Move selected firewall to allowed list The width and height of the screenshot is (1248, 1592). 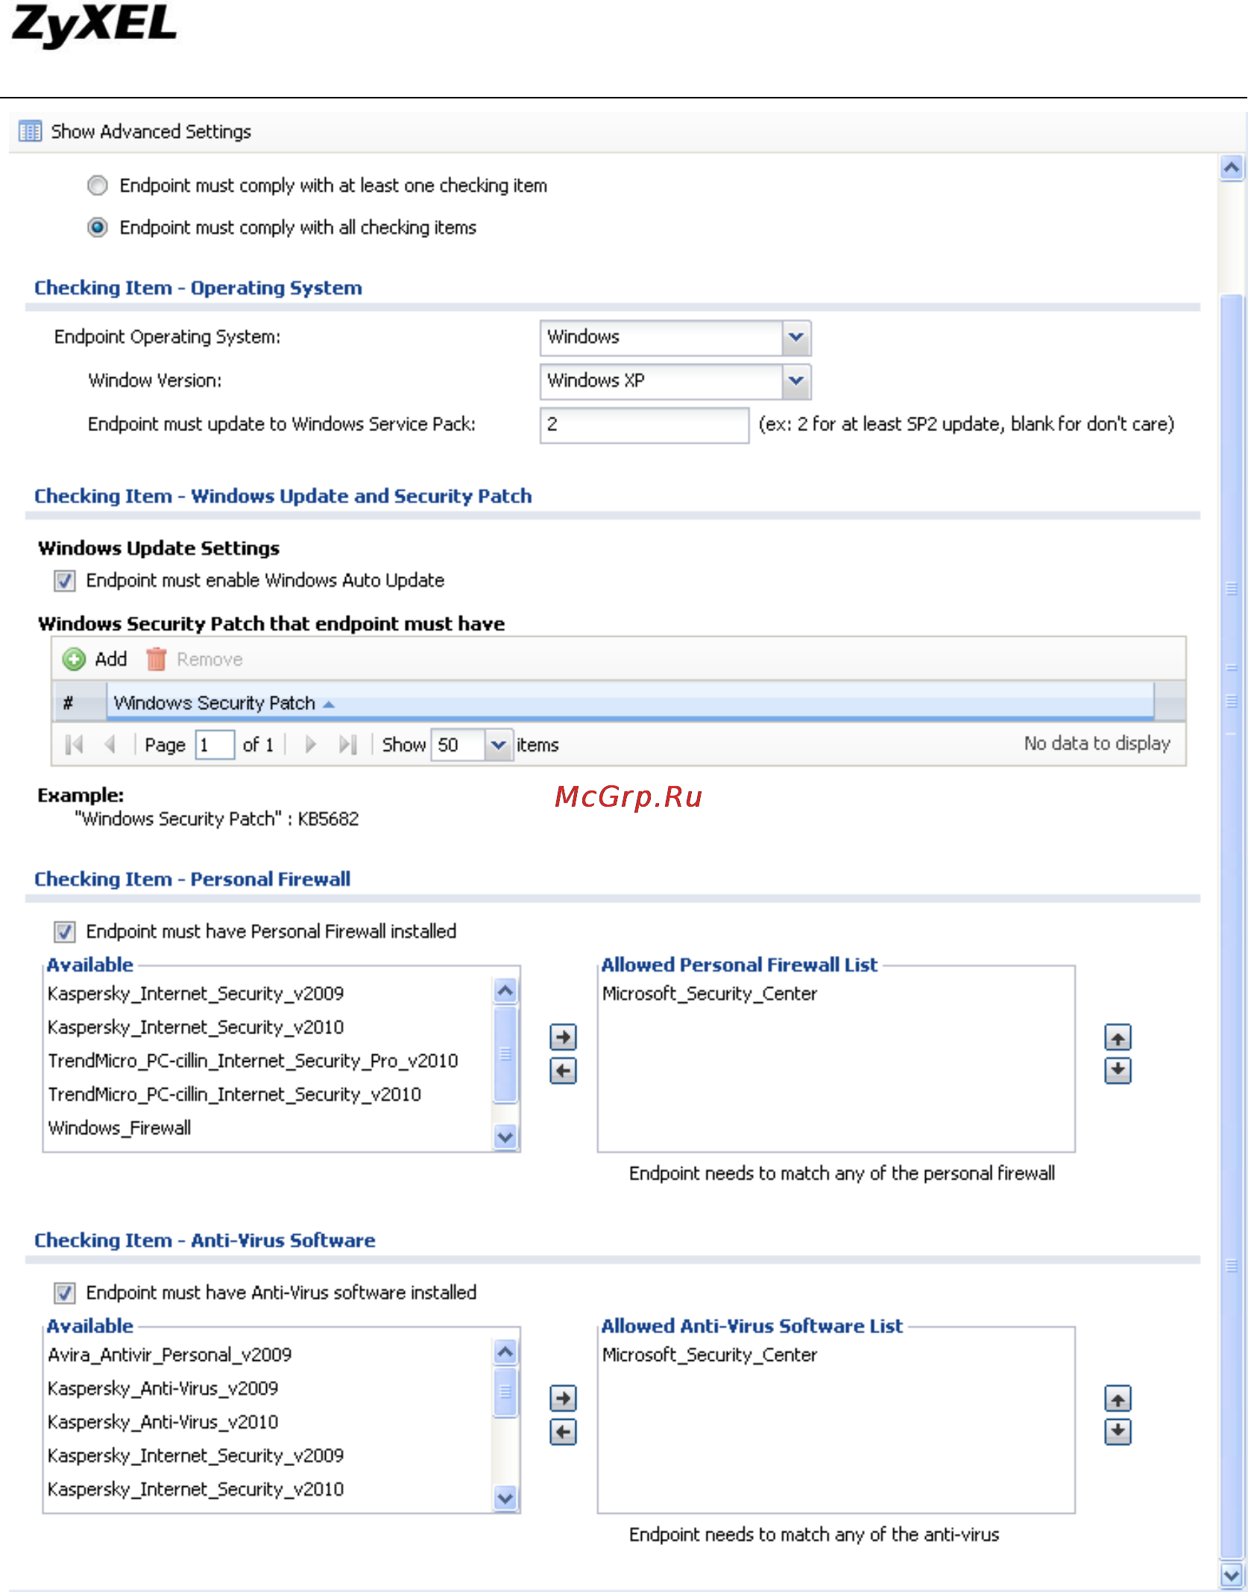563,1036
